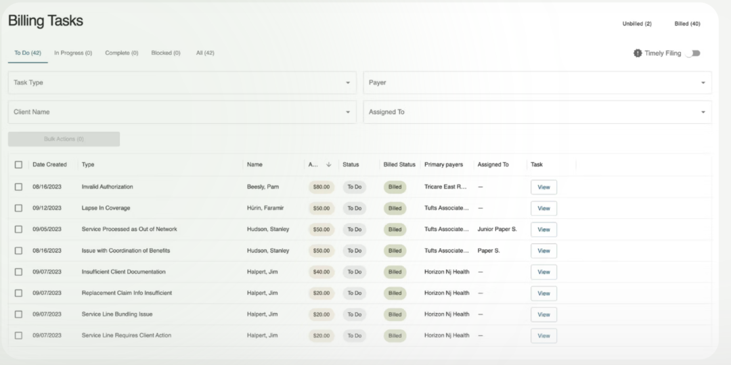This screenshot has width=731, height=365.
Task: Click the name Beesly, Pam
Action: click(x=263, y=187)
